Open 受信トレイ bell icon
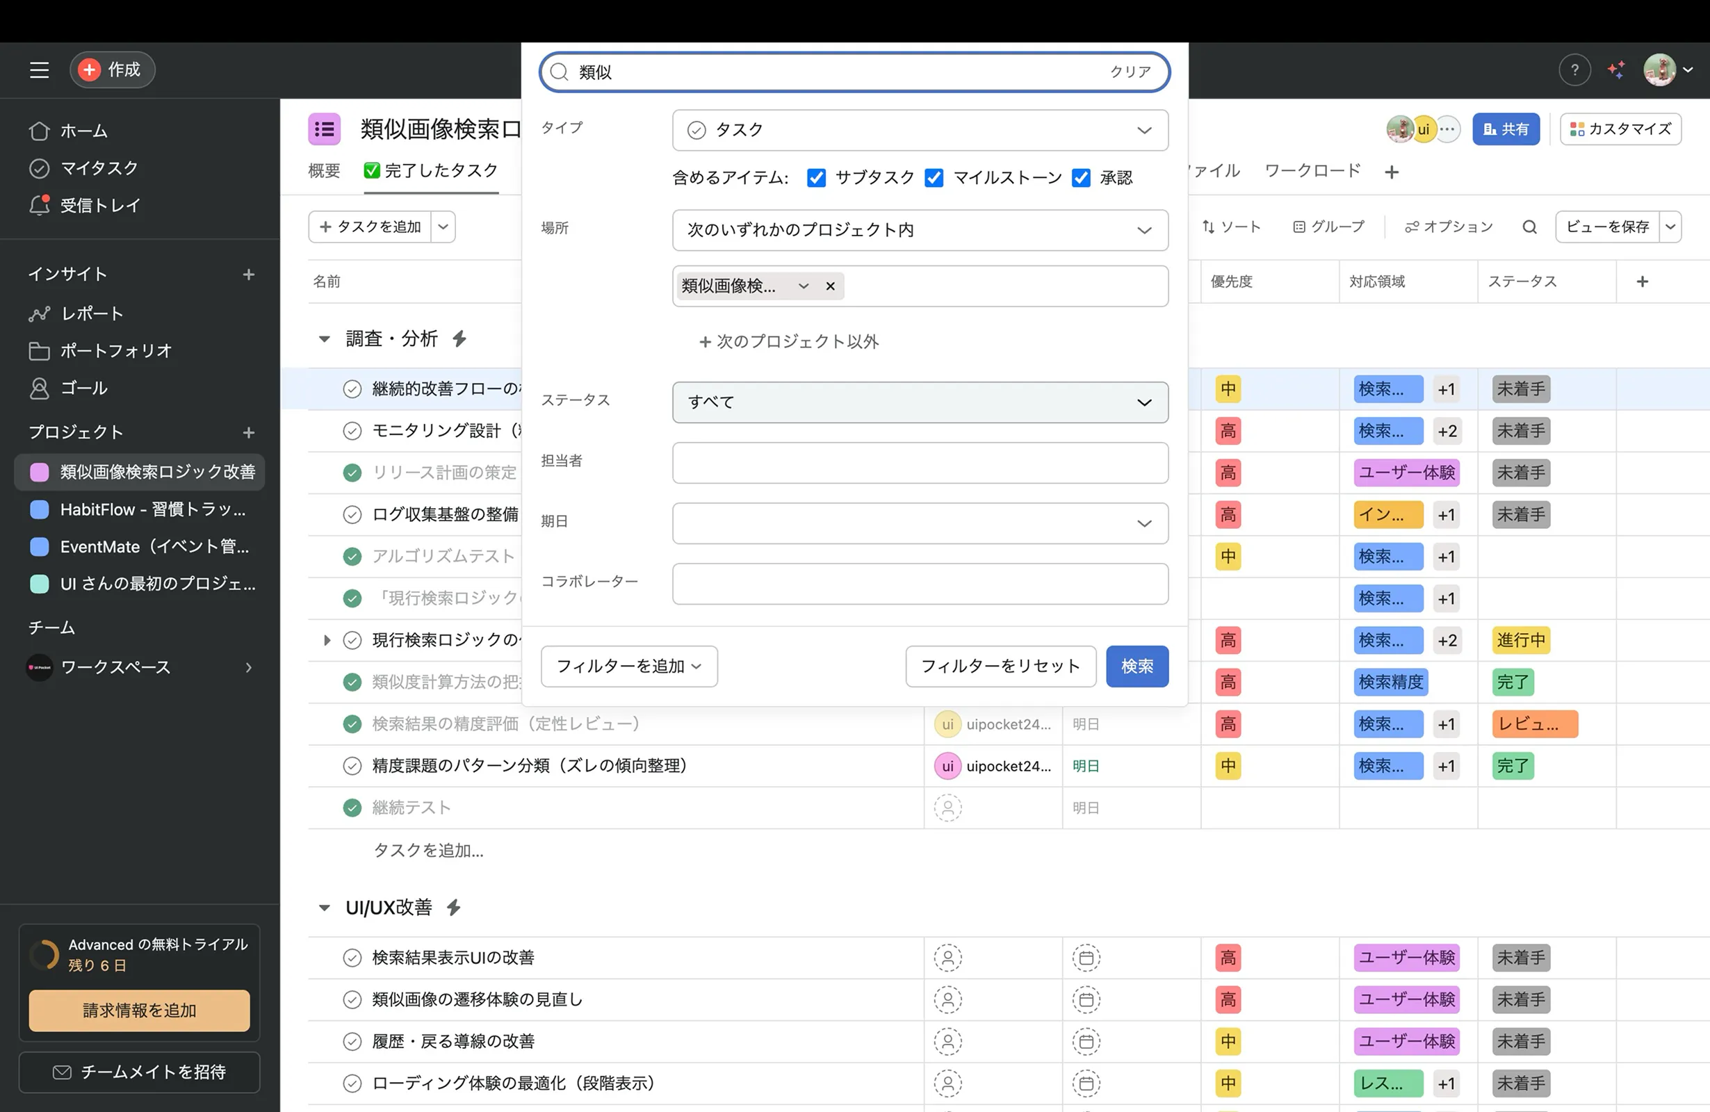This screenshot has height=1112, width=1710. tap(39, 206)
